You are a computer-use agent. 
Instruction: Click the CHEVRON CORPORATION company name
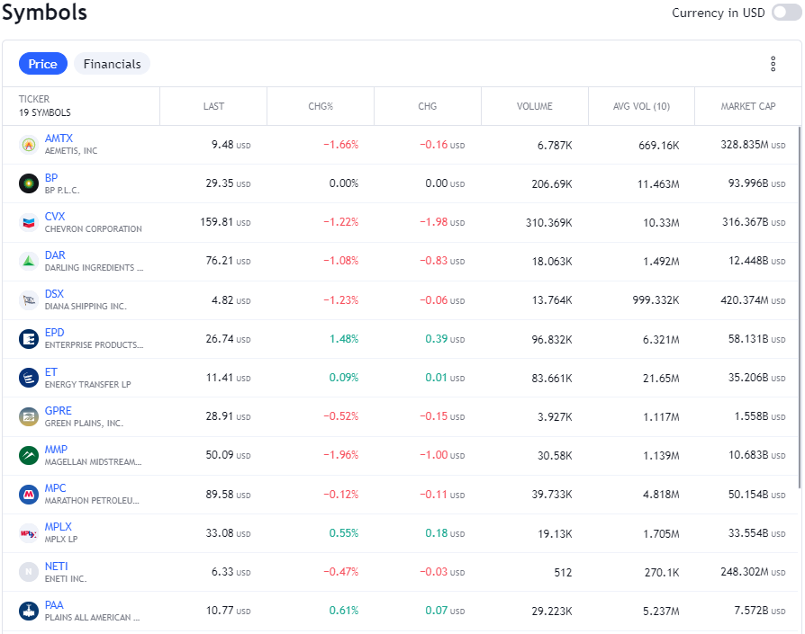(94, 229)
